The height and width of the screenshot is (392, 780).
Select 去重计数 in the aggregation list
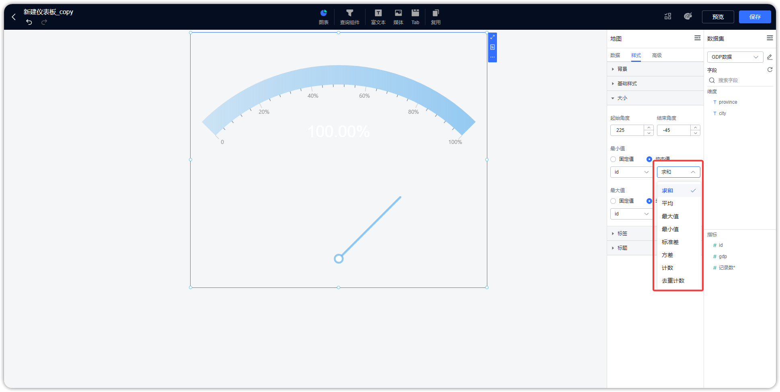pyautogui.click(x=679, y=281)
